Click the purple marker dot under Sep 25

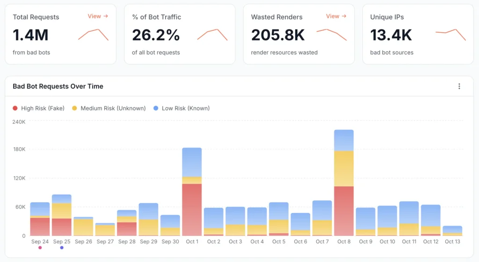62,248
